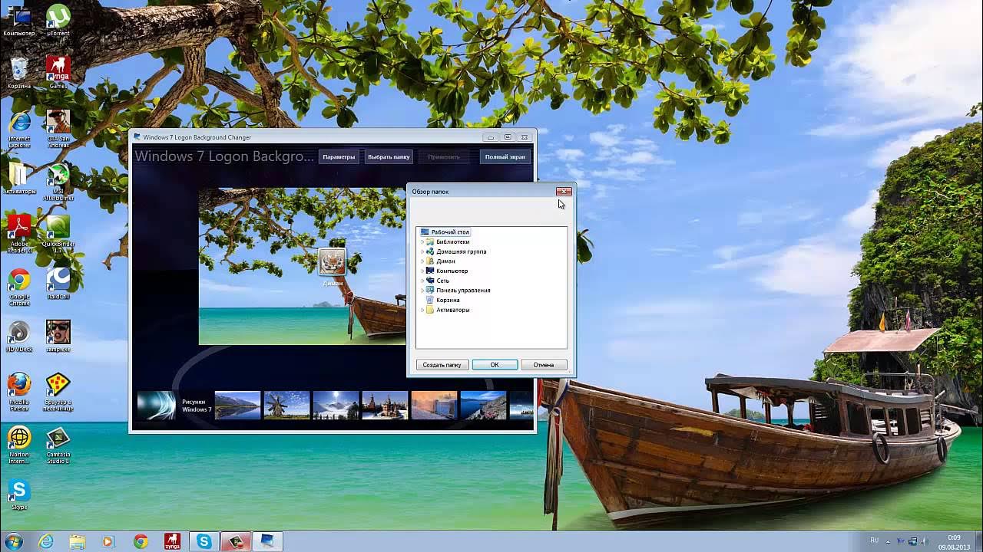Launch Camtasia Studio 8 desktop shortcut
The height and width of the screenshot is (552, 983).
point(58,445)
